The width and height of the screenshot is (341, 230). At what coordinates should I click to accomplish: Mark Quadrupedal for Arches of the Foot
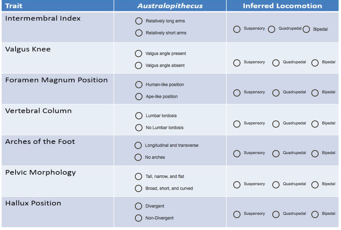click(276, 154)
